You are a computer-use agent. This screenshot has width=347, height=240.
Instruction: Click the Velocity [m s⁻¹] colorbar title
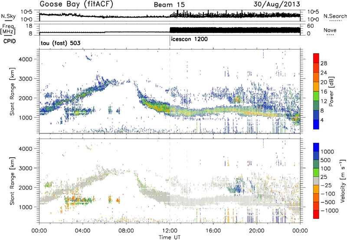(x=343, y=181)
